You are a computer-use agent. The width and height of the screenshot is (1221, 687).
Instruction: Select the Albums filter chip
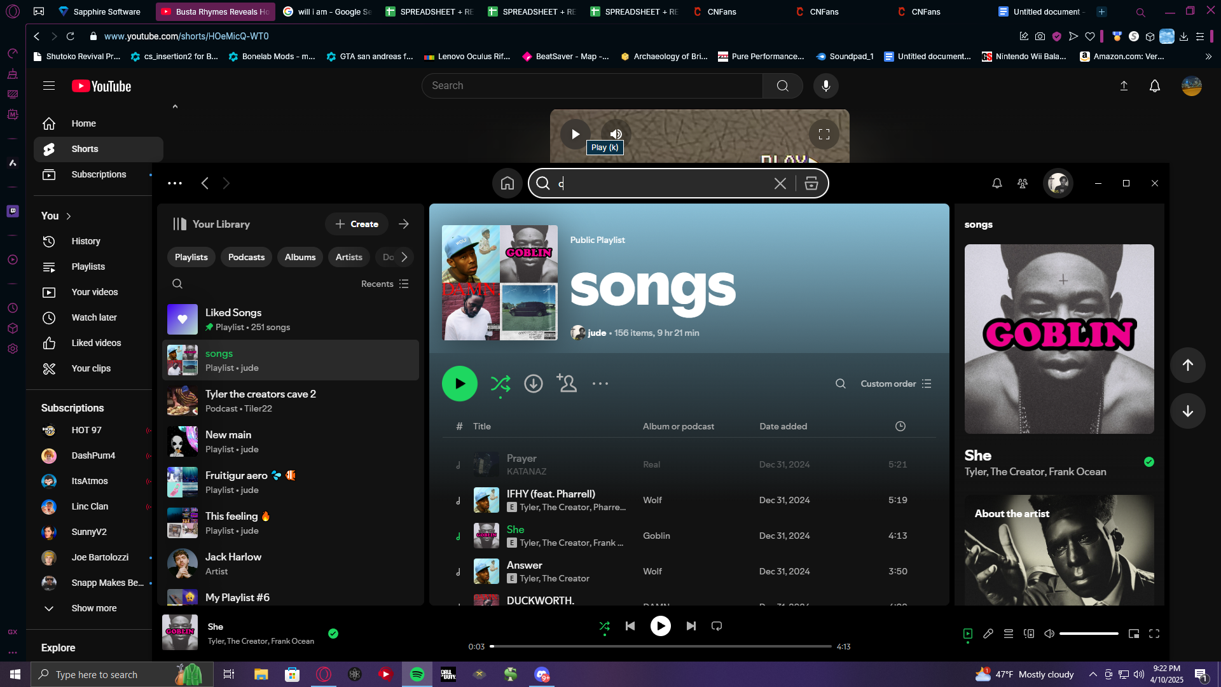tap(300, 258)
